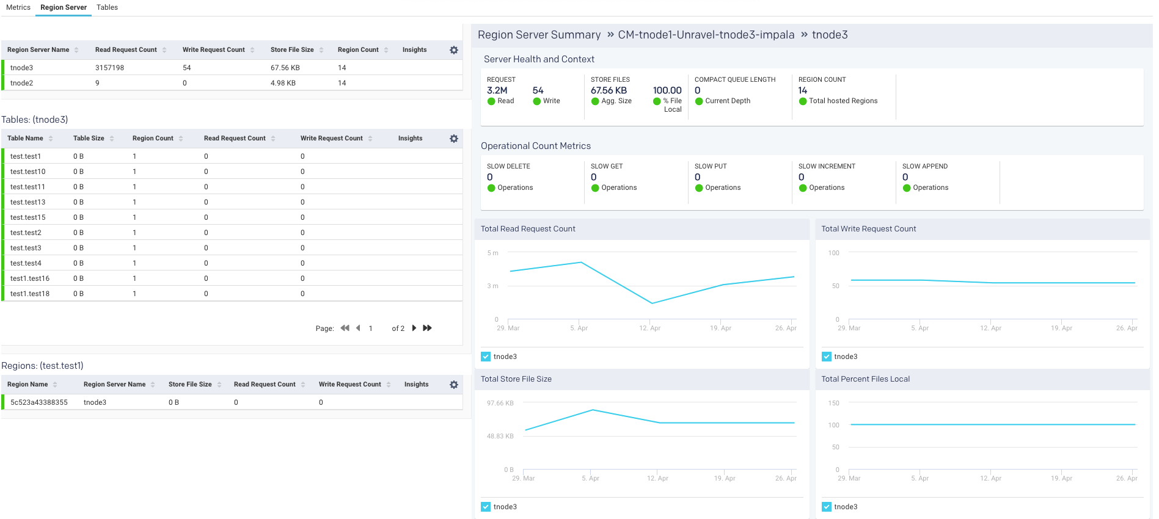Click read request count 3157198 cell
This screenshot has width=1159, height=519.
coord(110,68)
